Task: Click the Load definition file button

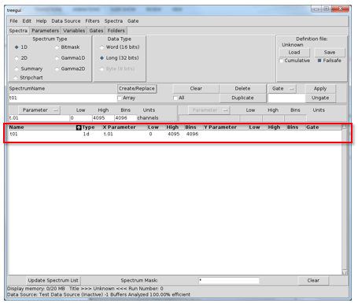Action: [x=294, y=53]
